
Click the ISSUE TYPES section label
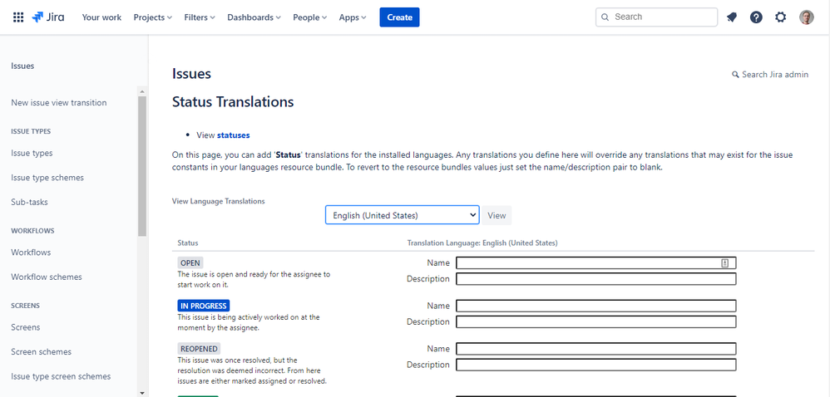click(32, 131)
